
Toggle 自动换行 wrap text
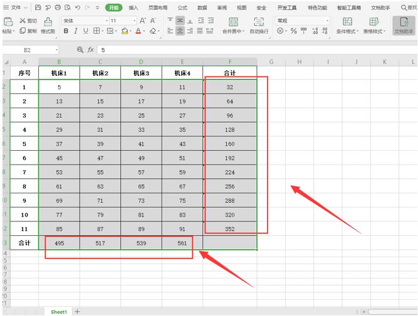click(x=259, y=26)
